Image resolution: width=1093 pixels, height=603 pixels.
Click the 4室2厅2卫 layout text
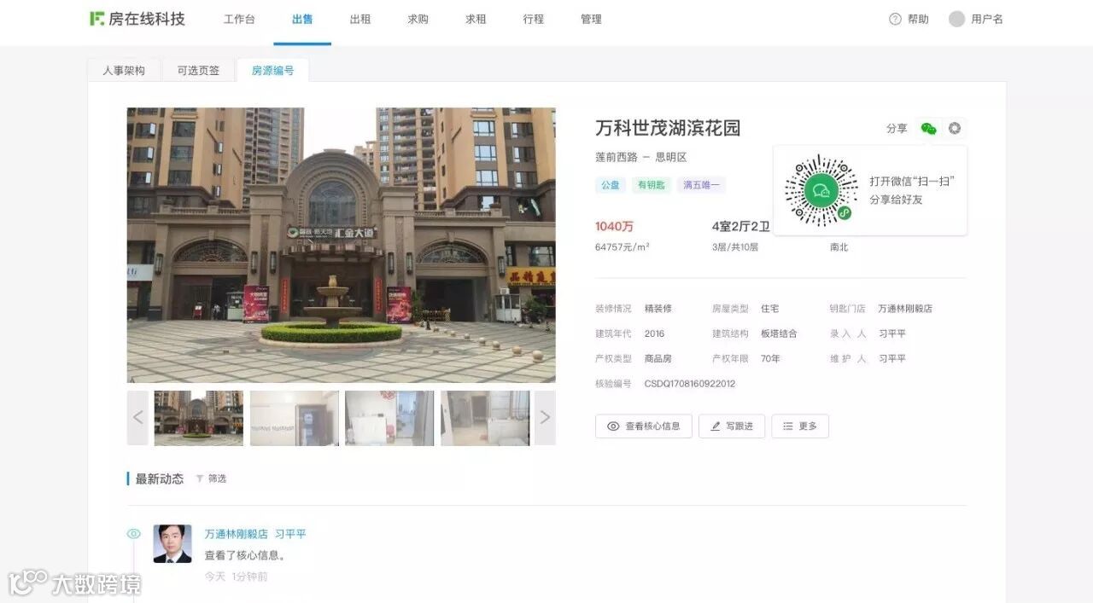pos(741,227)
